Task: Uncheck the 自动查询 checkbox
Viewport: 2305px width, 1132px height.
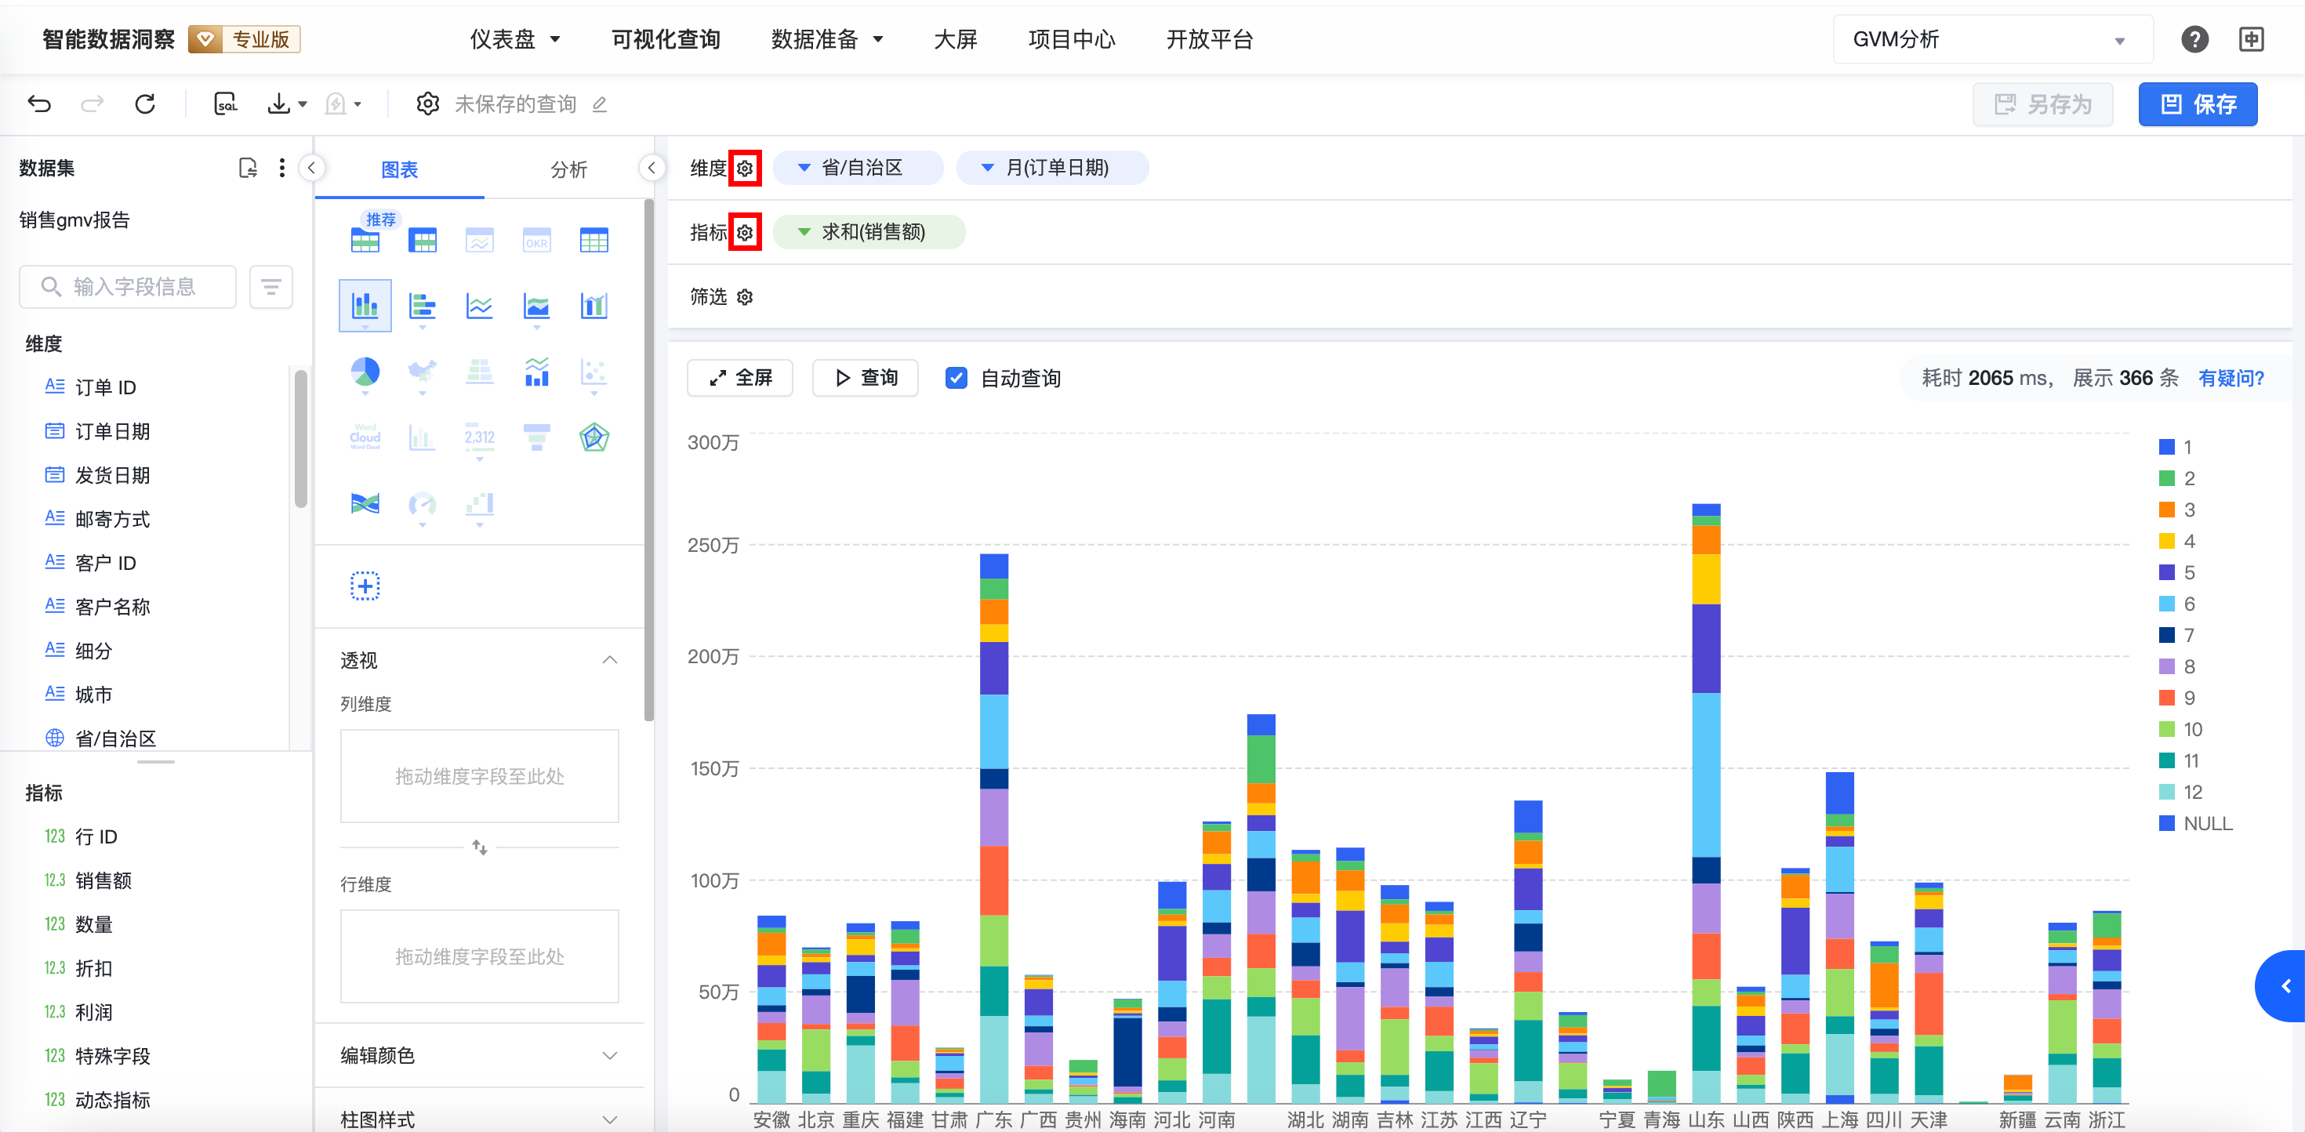Action: point(956,378)
